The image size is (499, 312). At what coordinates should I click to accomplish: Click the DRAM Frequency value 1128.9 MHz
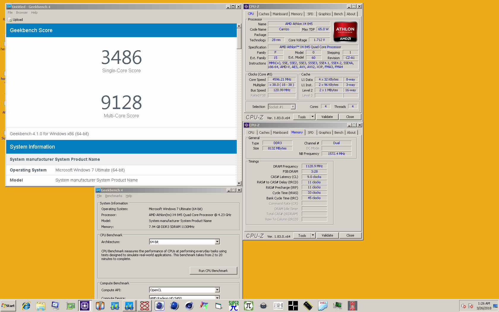tap(314, 166)
